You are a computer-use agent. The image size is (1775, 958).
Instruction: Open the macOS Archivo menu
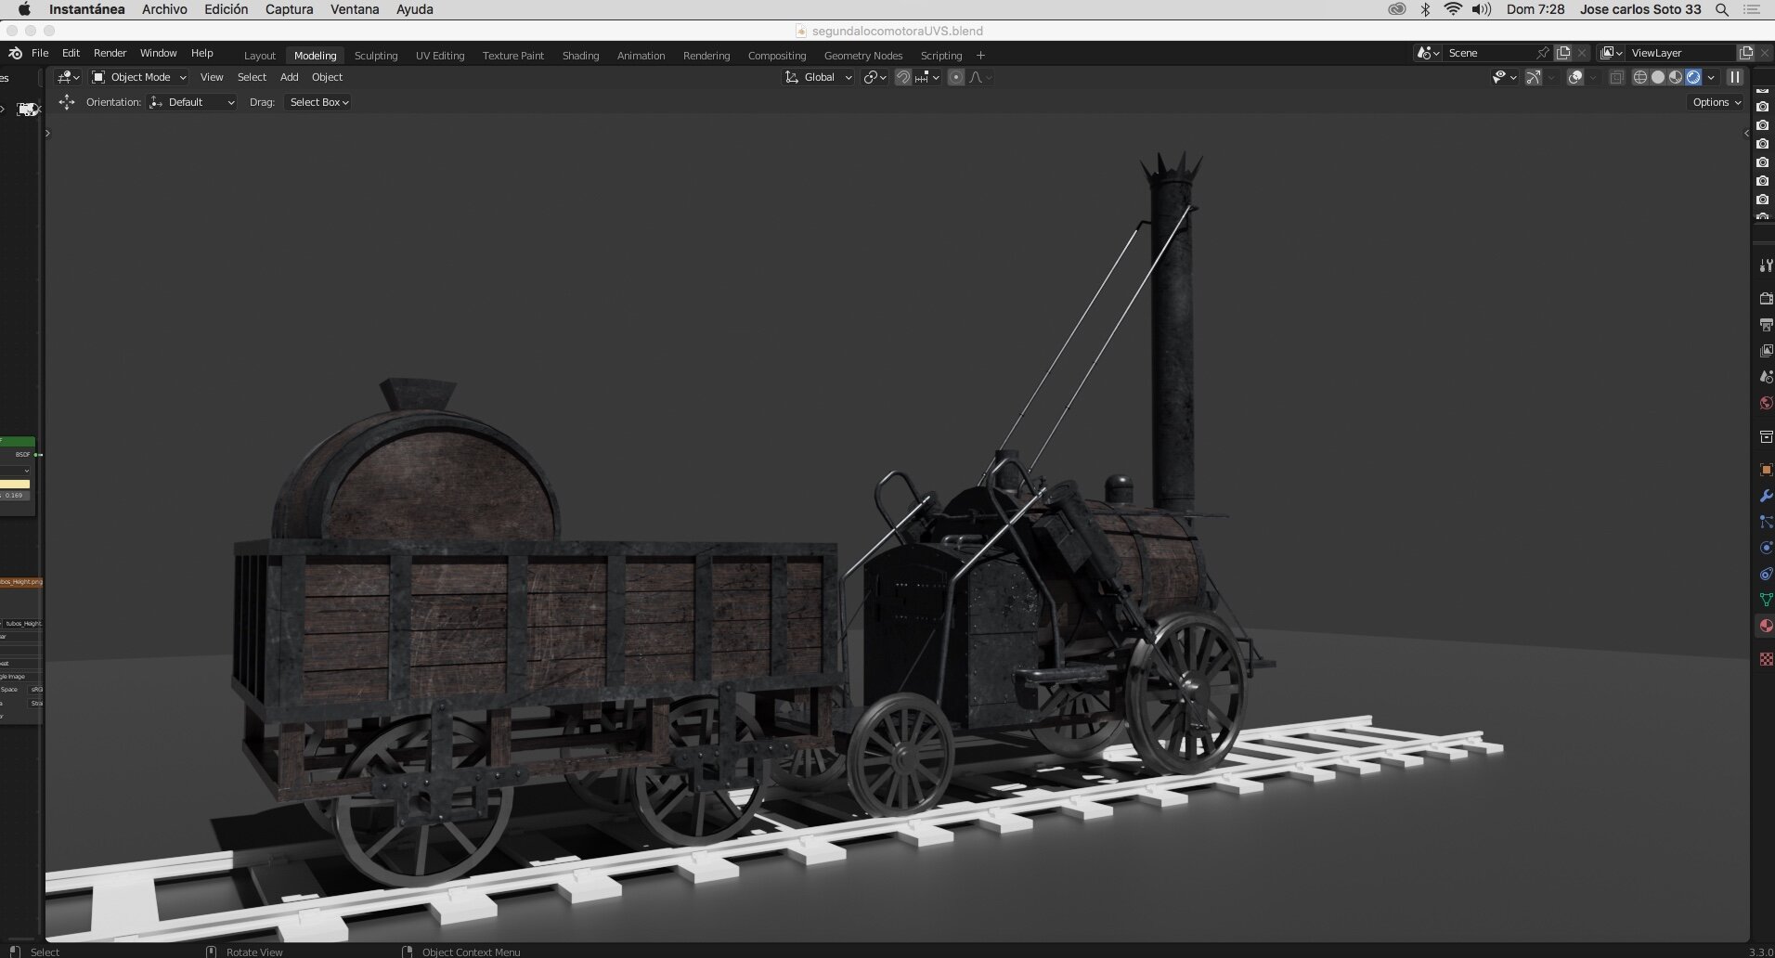coord(164,9)
